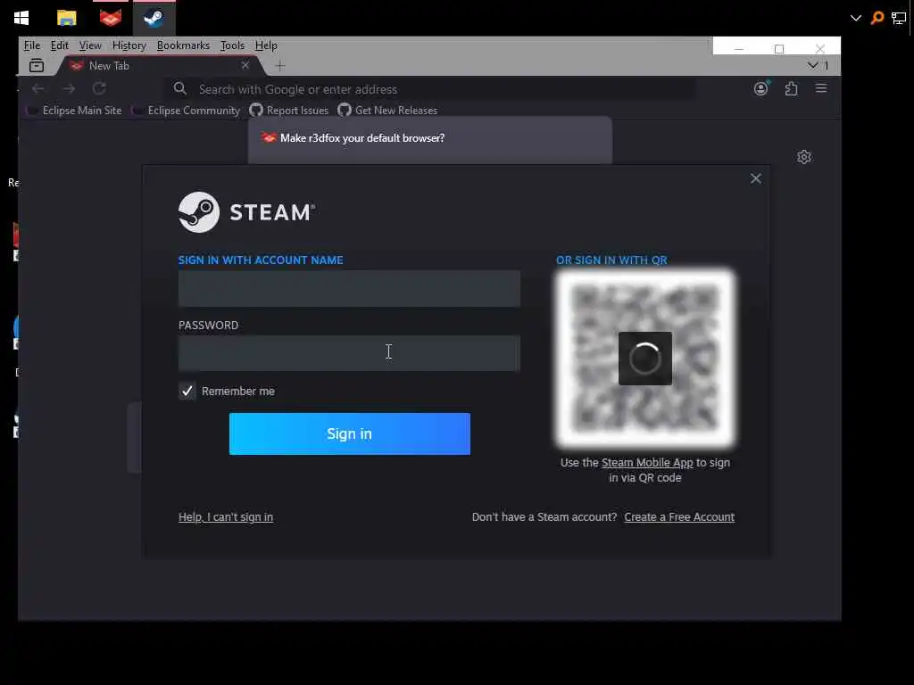914x685 pixels.
Task: Reload the current page
Action: 99,88
